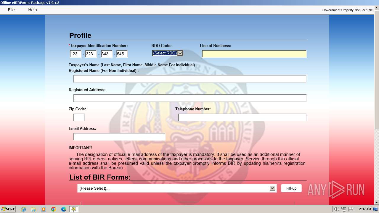Click the vertical scrollbar down arrow
This screenshot has width=379, height=213.
[377, 202]
